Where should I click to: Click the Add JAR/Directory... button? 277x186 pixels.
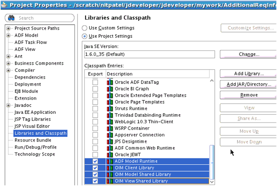tap(249, 84)
